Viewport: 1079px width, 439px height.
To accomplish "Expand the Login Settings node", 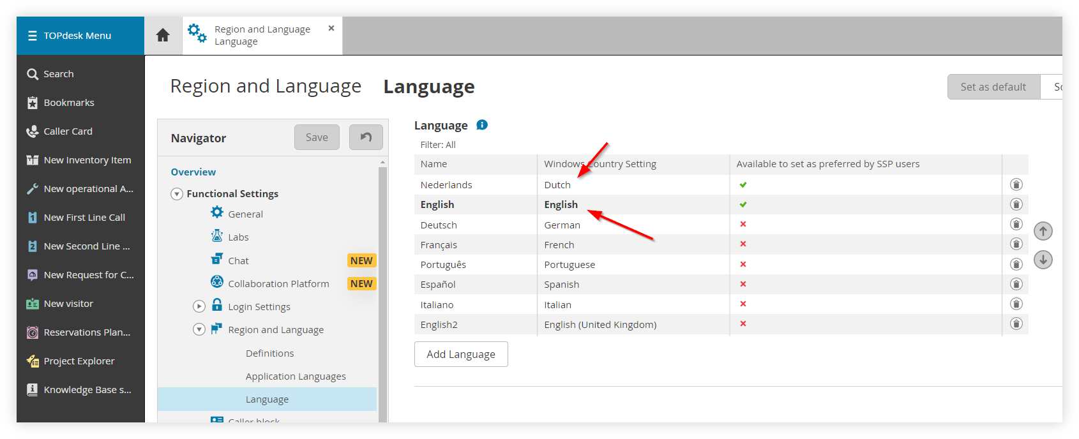I will tap(199, 306).
